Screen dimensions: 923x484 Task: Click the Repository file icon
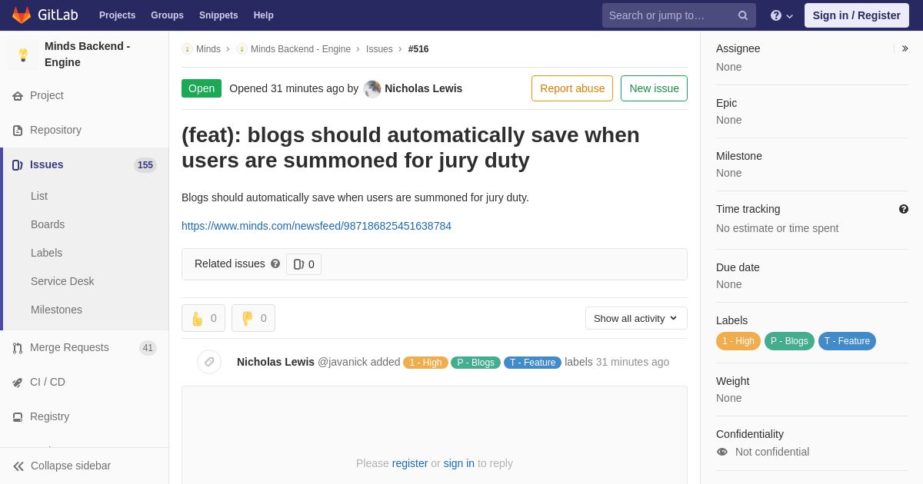pos(18,131)
